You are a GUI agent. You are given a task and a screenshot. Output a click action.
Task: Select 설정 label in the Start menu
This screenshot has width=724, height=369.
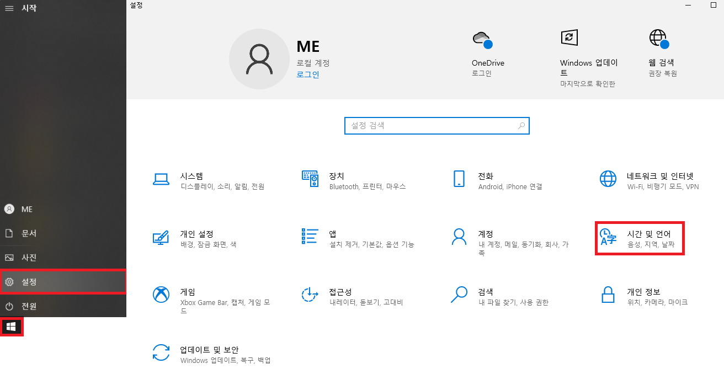[29, 282]
